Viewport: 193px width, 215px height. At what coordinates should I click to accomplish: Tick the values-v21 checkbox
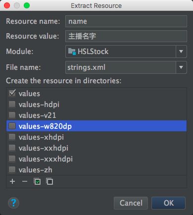point(12,115)
